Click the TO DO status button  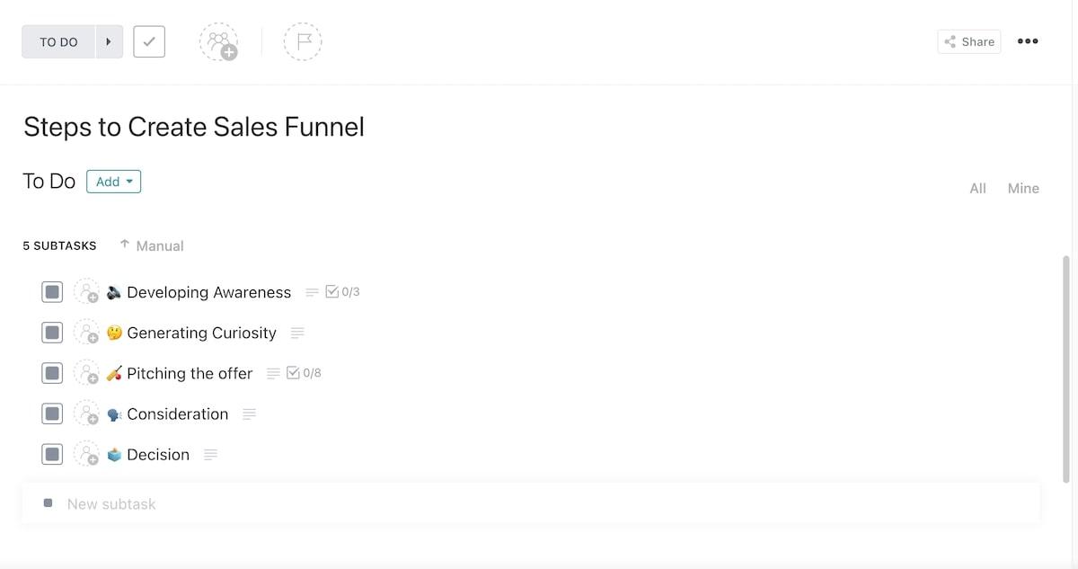coord(58,41)
